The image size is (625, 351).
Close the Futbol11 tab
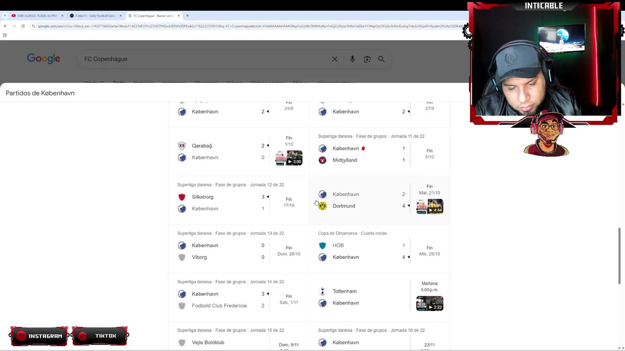tap(121, 16)
